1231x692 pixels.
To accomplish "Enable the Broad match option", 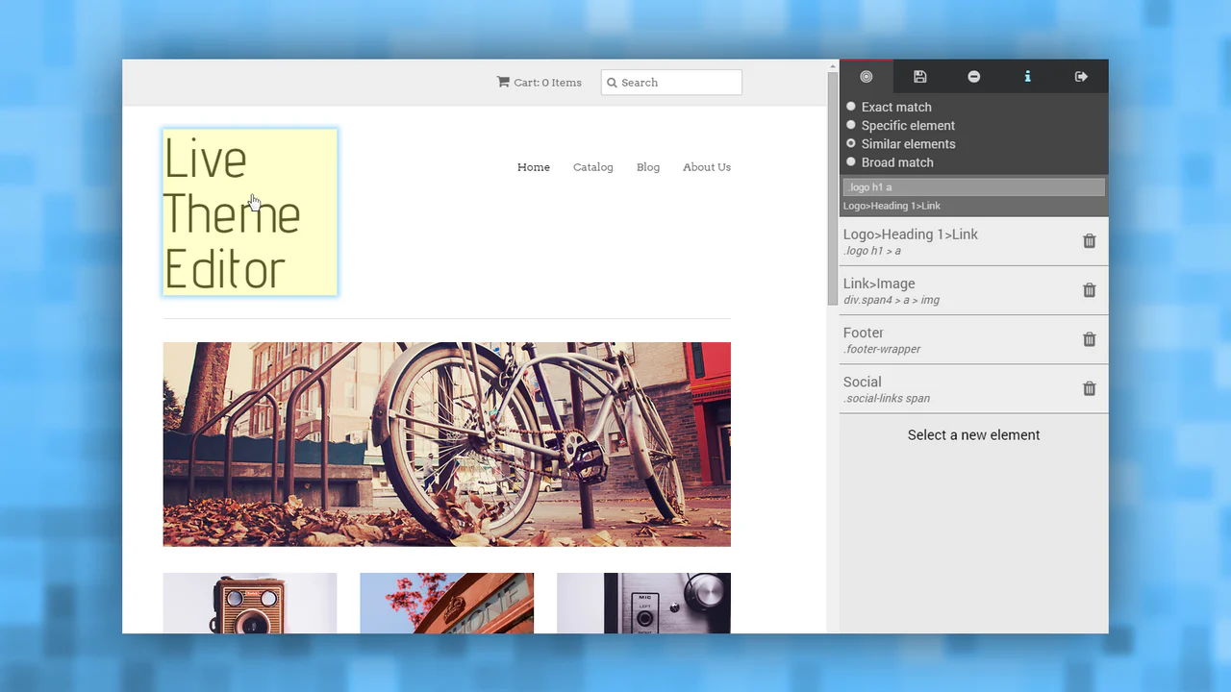I will pyautogui.click(x=851, y=161).
